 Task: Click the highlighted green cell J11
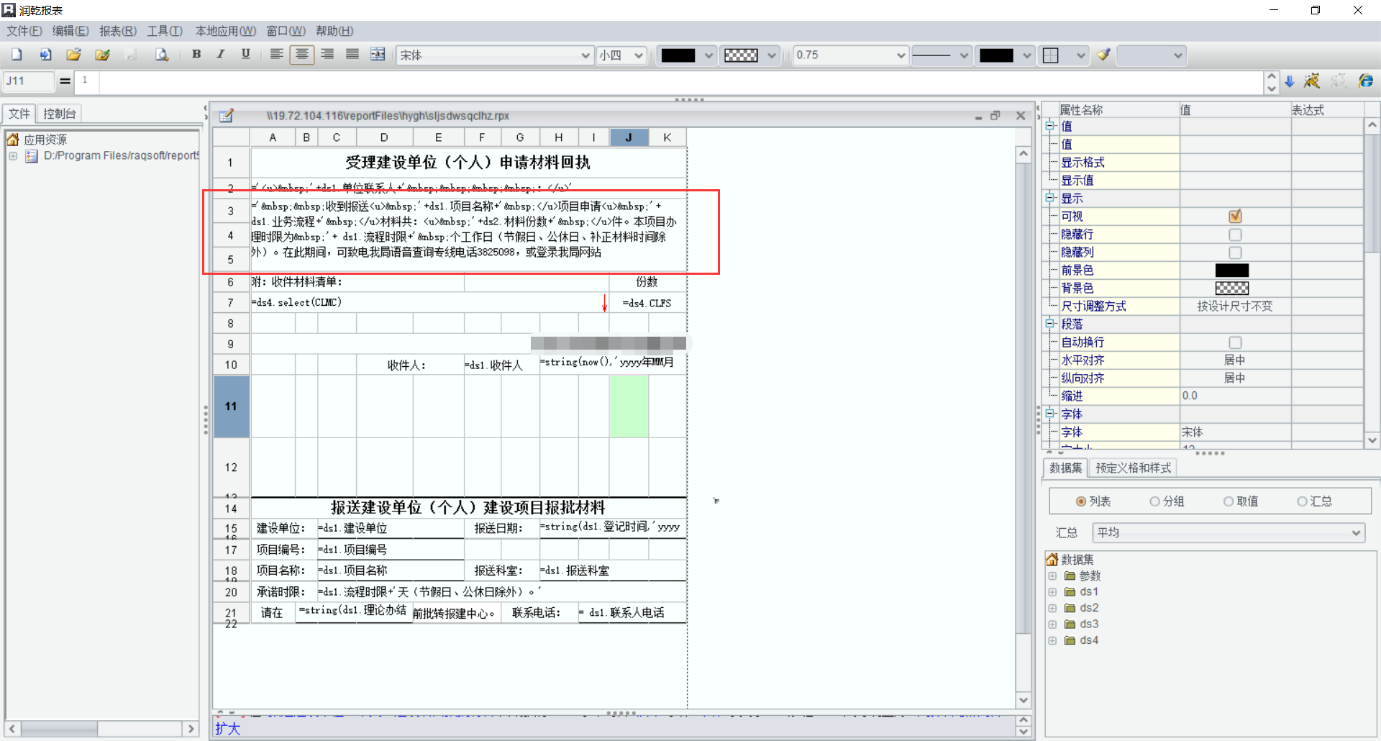(x=629, y=406)
